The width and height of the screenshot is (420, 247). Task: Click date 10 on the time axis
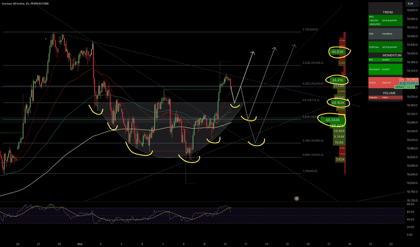[x=225, y=244]
